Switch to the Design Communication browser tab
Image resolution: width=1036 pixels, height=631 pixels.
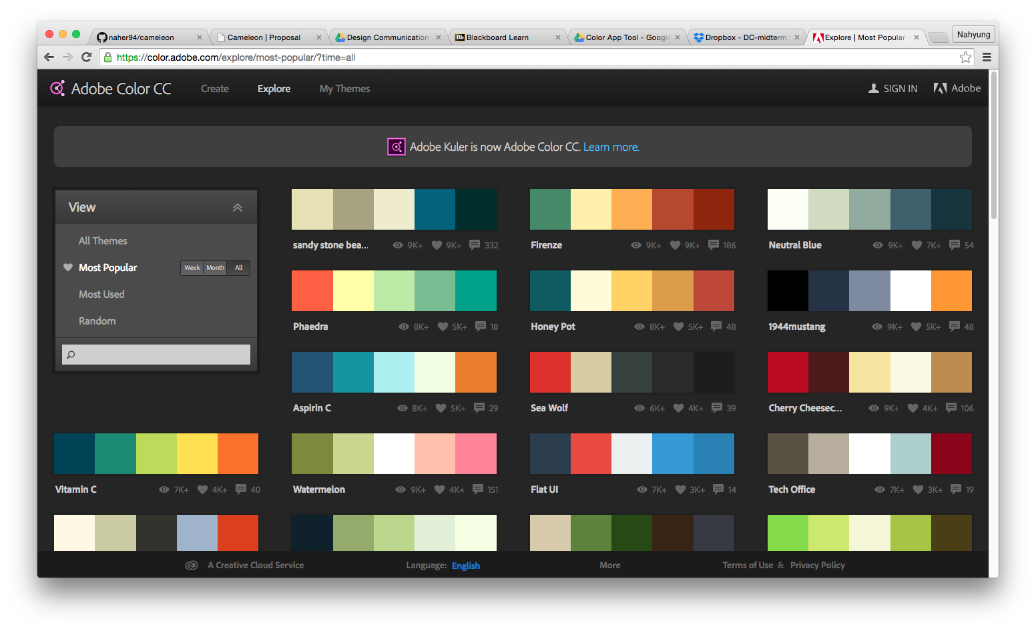pyautogui.click(x=388, y=37)
